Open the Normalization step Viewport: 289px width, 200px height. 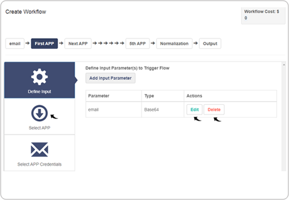[174, 44]
